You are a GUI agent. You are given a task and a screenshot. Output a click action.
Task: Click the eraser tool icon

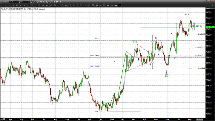coord(113,5)
